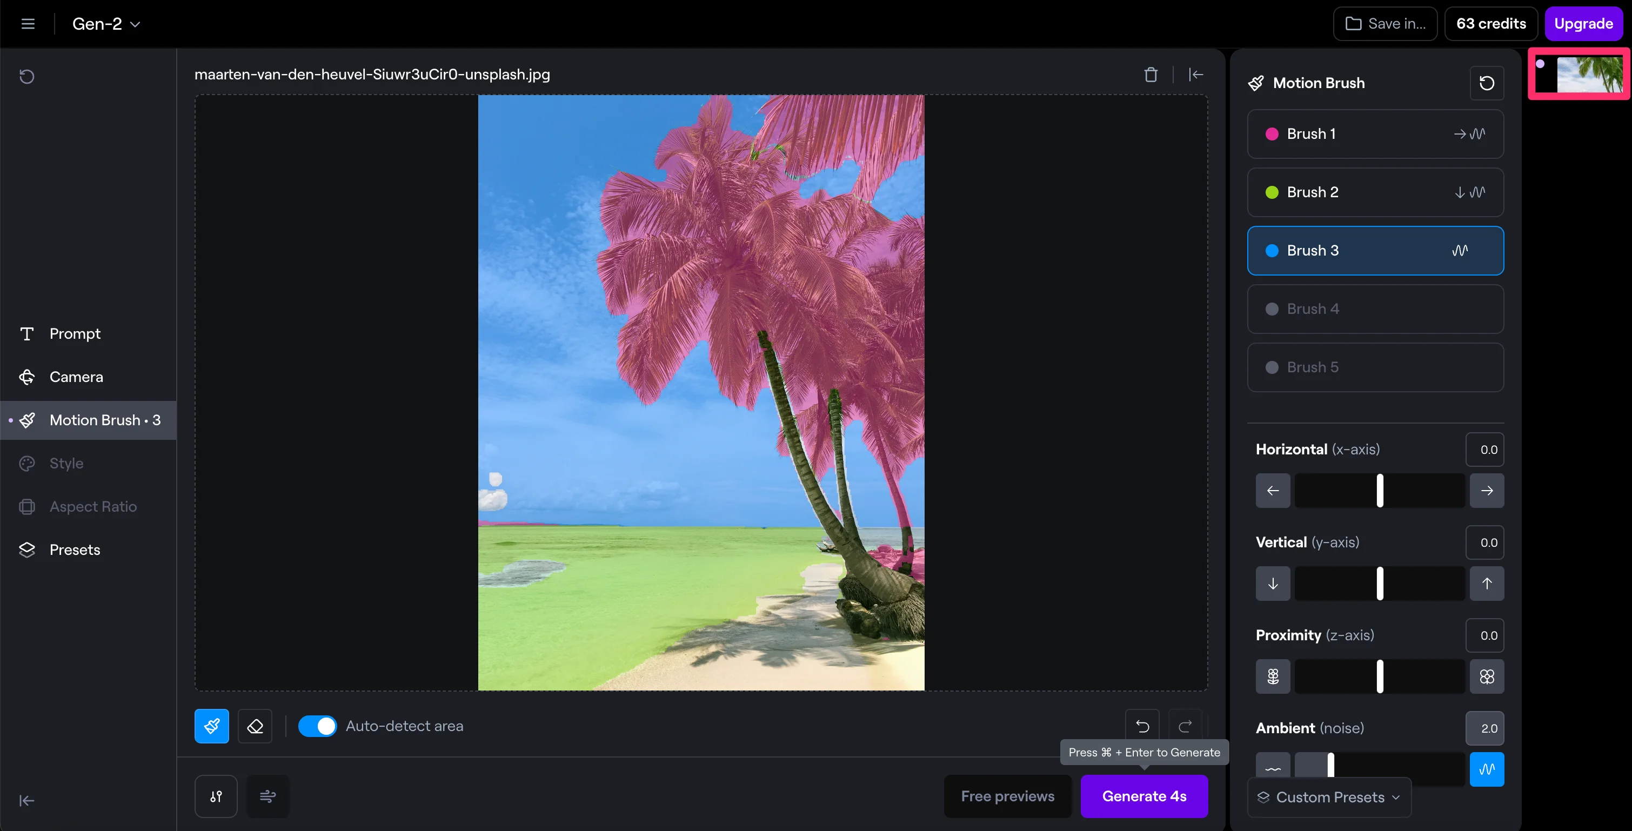1632x831 pixels.
Task: Toggle the Auto-detect area switch
Action: click(x=317, y=726)
